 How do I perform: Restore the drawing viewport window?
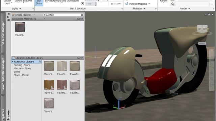pos(209,14)
